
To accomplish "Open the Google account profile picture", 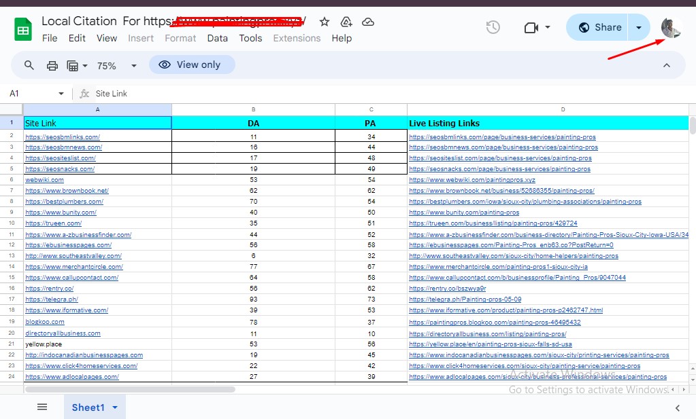I will point(671,27).
